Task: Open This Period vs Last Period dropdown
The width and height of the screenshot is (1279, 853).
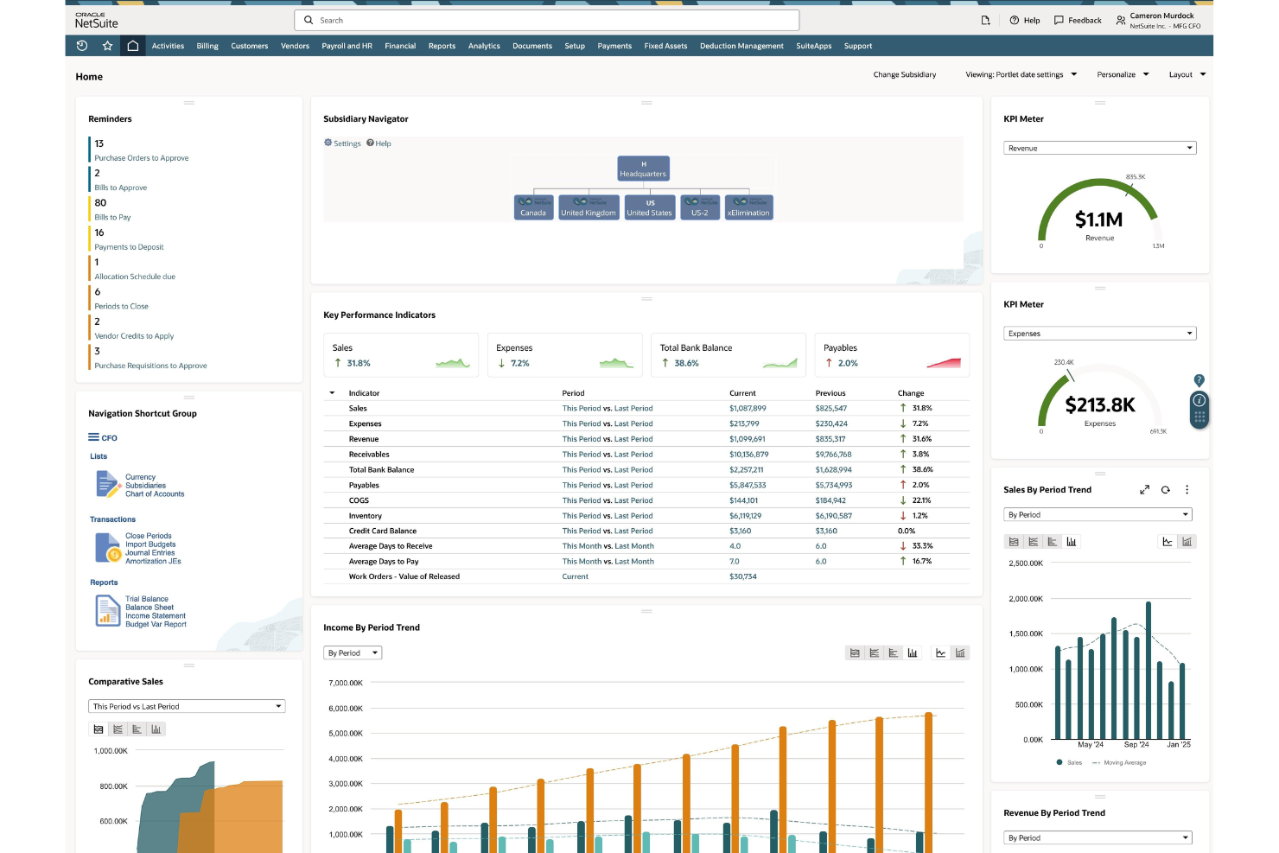Action: tap(187, 707)
